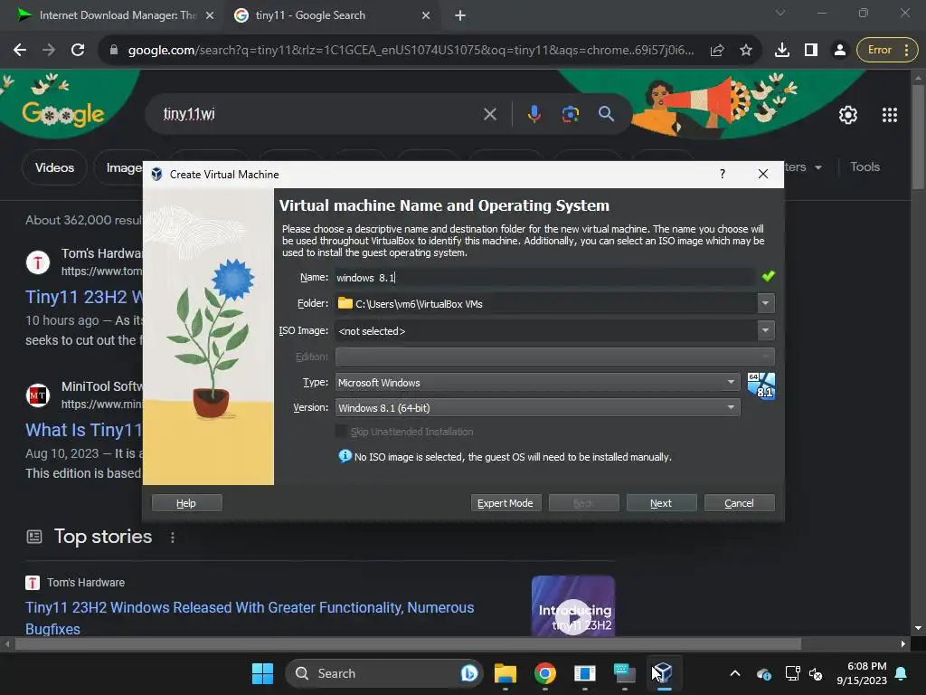This screenshot has width=926, height=695.
Task: Click the Error update button in Chrome
Action: pyautogui.click(x=887, y=51)
